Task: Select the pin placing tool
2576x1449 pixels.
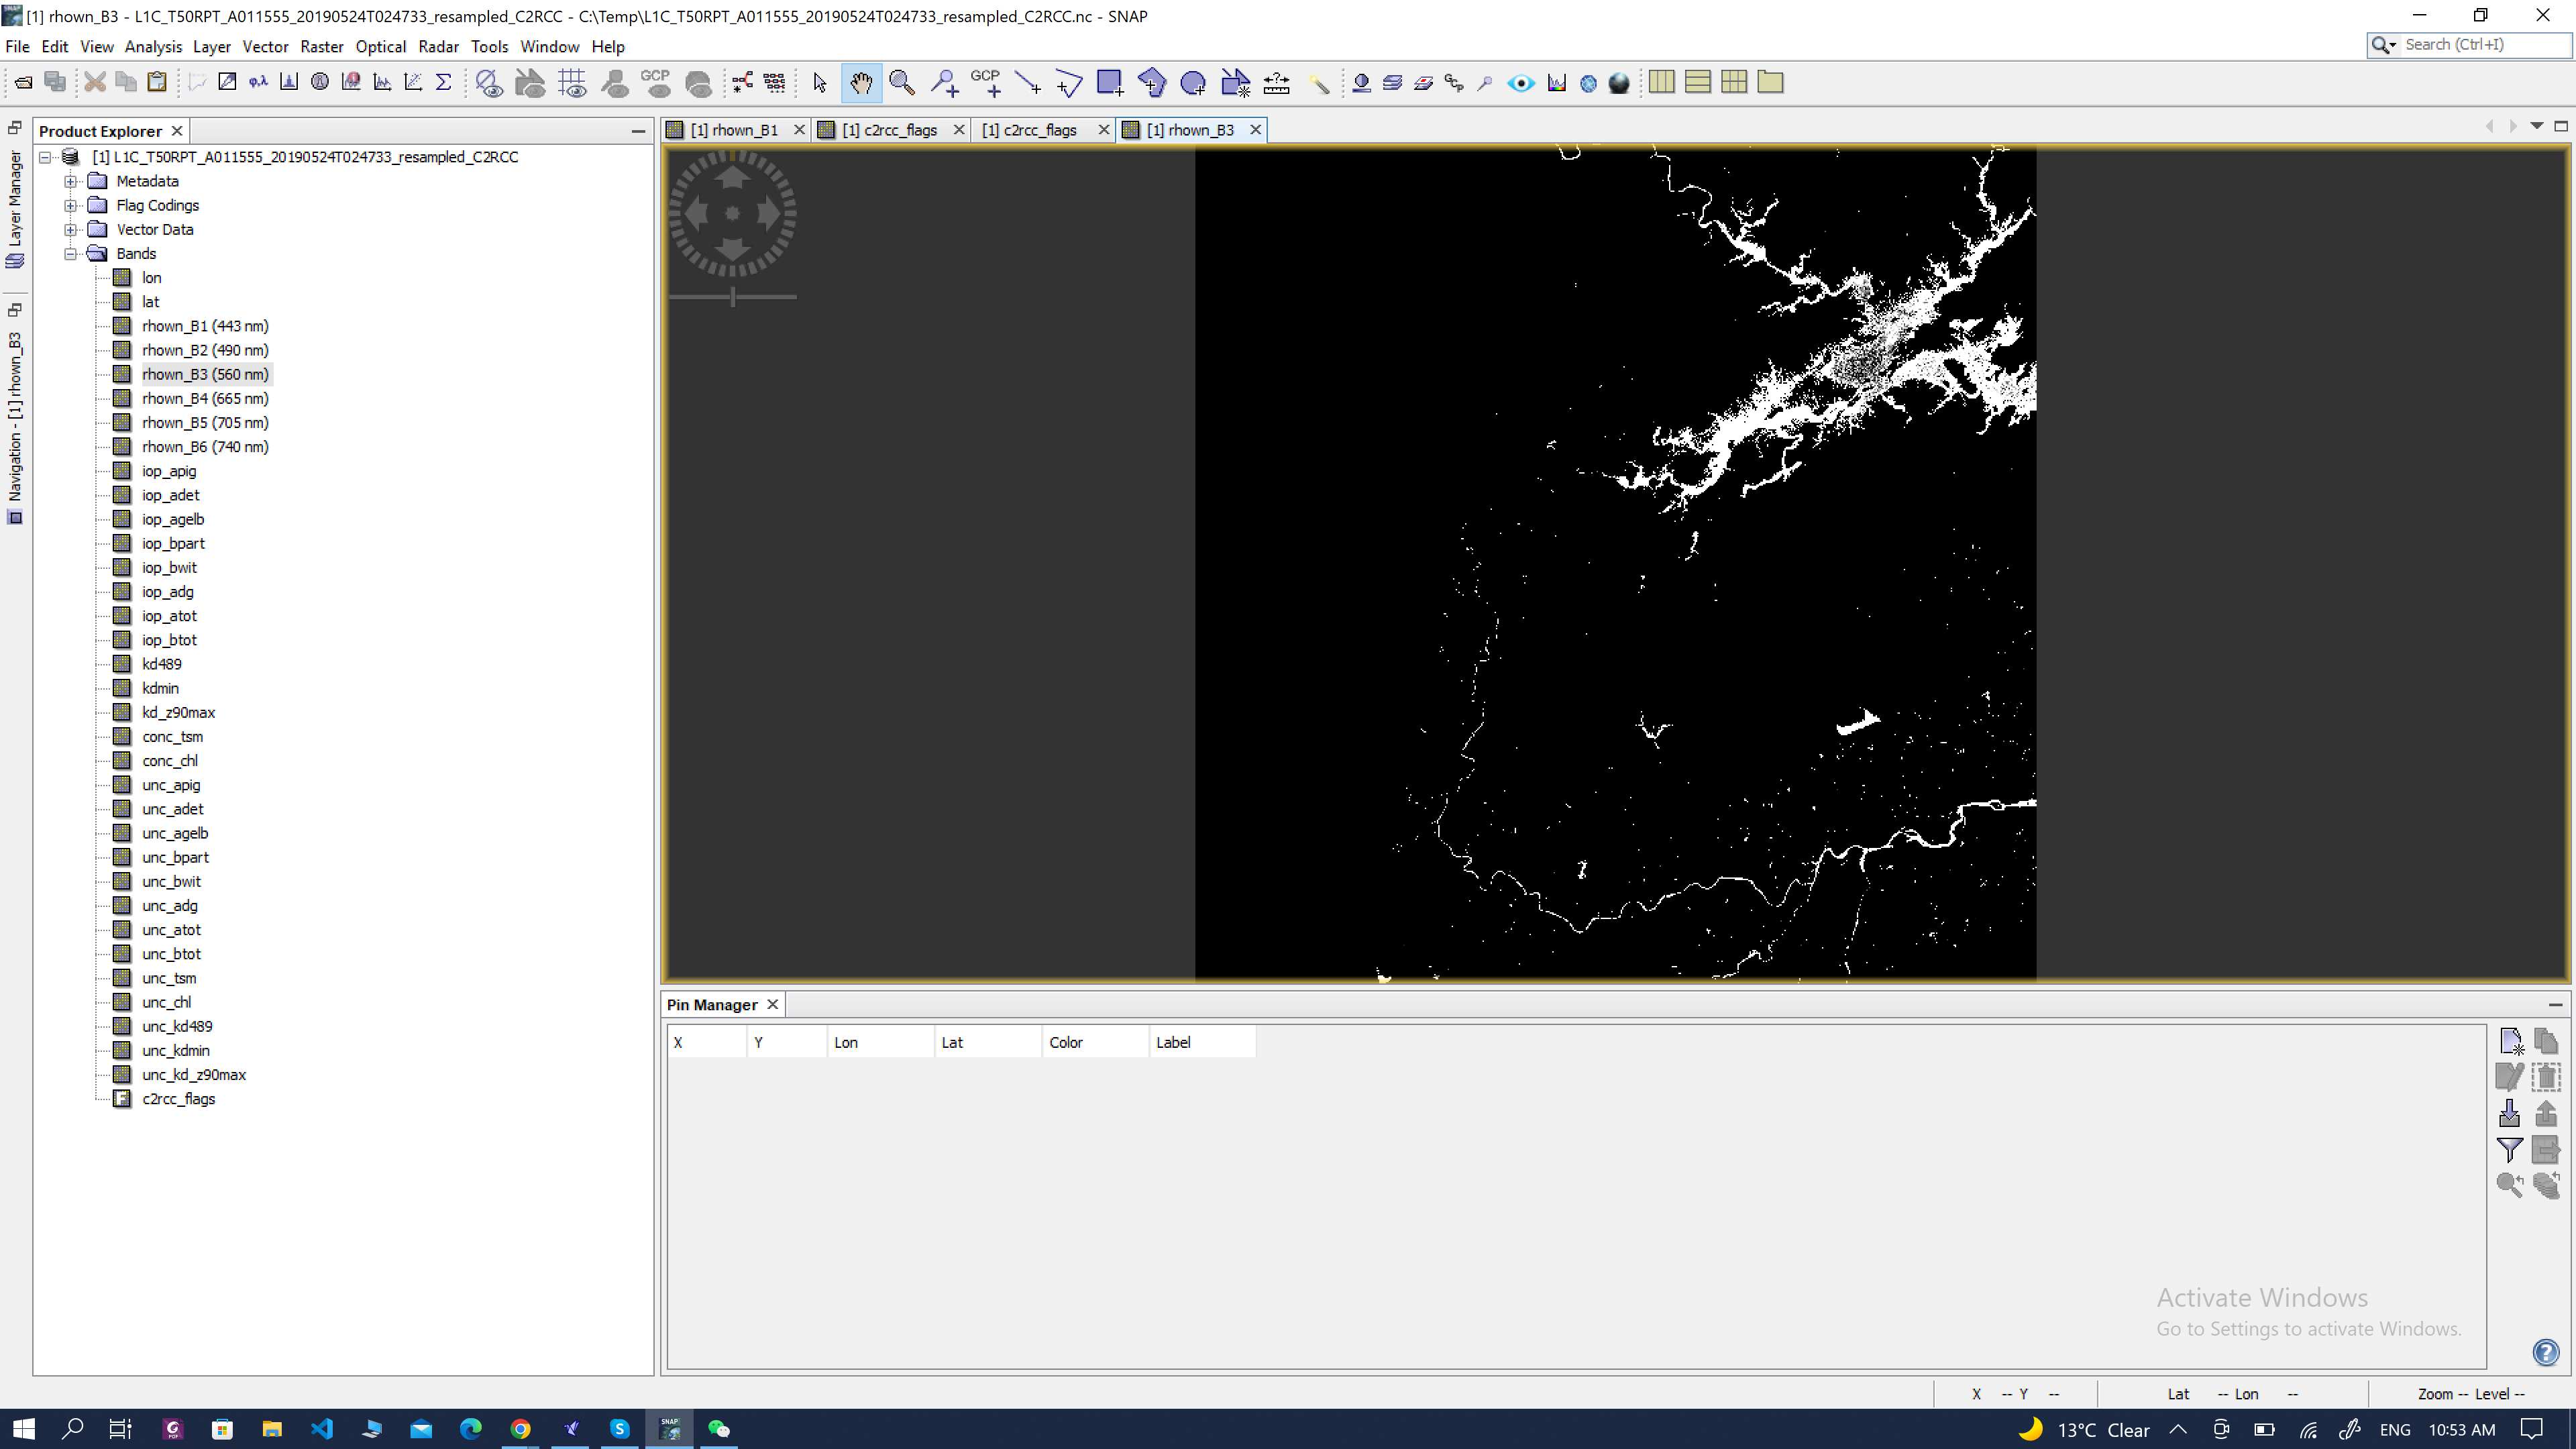Action: tap(943, 82)
